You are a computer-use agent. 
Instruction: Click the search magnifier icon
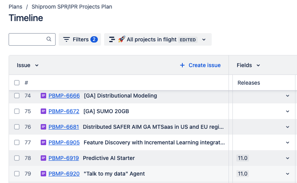pyautogui.click(x=49, y=39)
